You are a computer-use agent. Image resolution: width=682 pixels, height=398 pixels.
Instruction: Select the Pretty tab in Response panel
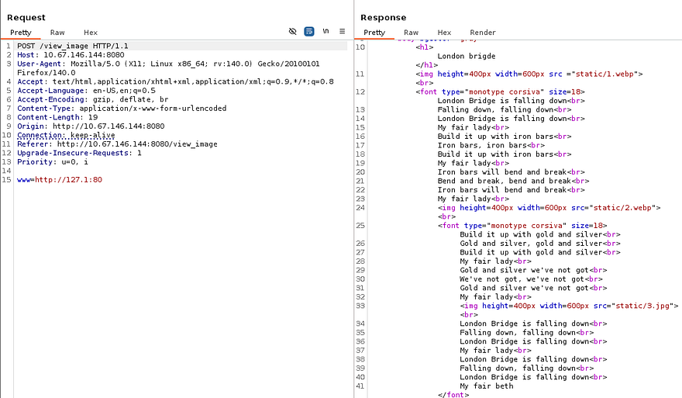374,33
